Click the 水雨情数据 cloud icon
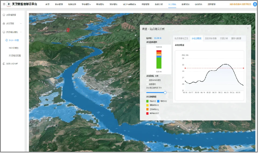This screenshot has width=258, height=153. click(4, 15)
